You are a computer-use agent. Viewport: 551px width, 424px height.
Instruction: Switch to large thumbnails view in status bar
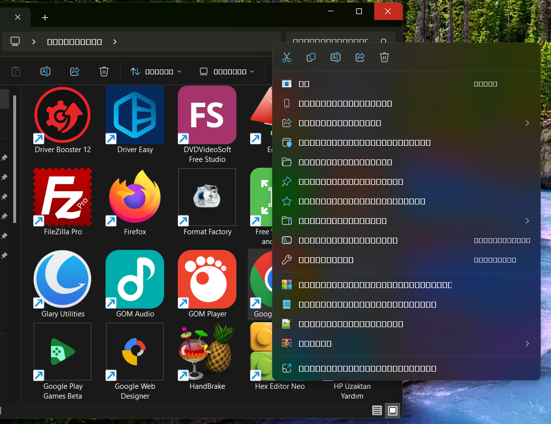tap(393, 410)
